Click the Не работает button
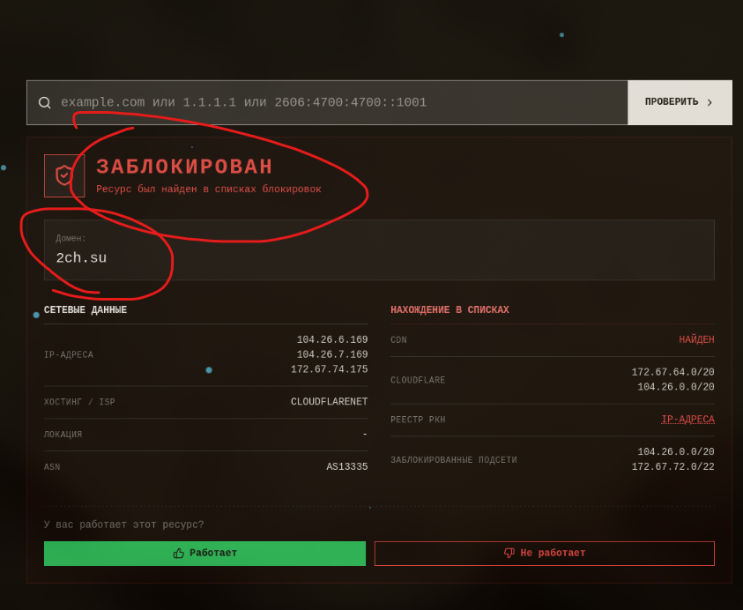743x610 pixels. pos(545,553)
